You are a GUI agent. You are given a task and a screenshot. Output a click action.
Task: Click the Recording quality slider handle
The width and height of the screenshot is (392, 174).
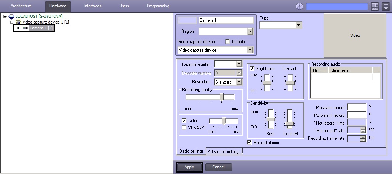point(221,97)
